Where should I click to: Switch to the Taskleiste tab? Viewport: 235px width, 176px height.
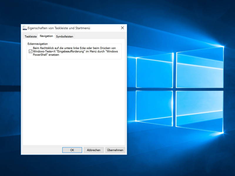point(31,36)
